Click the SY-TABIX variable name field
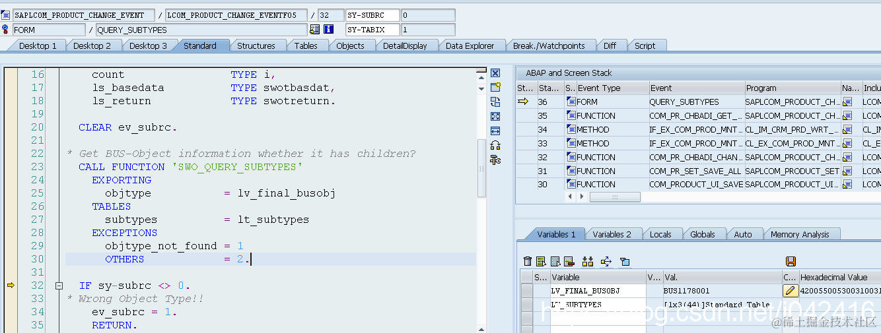Screen dimensions: 881x333 click(x=372, y=30)
